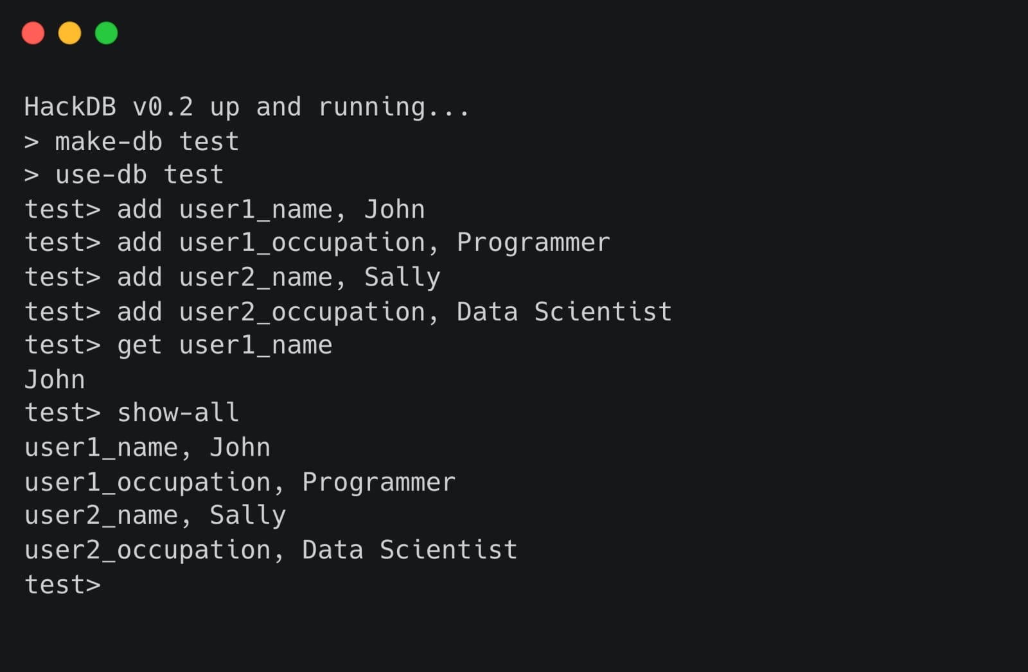Click the use-db test command
This screenshot has width=1028, height=672.
124,174
